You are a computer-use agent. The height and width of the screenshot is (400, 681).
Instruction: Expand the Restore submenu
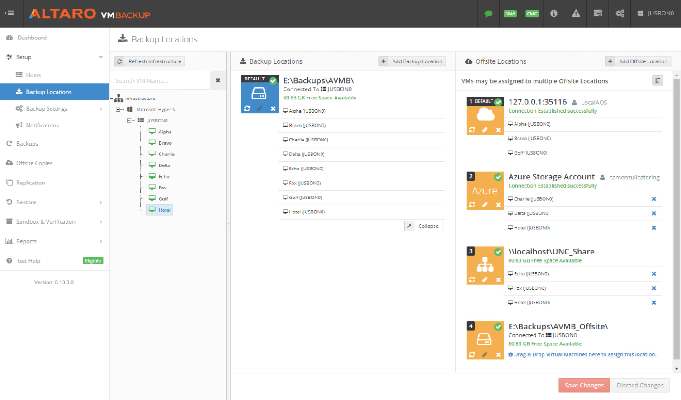tap(100, 202)
